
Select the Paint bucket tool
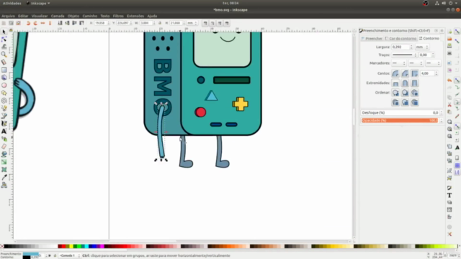coord(4,154)
